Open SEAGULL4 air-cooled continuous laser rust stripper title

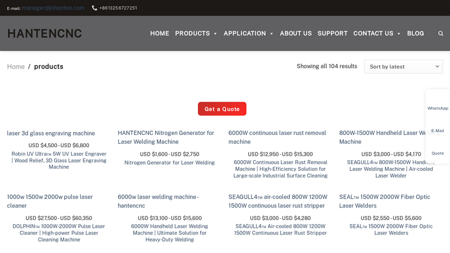[x=278, y=201]
